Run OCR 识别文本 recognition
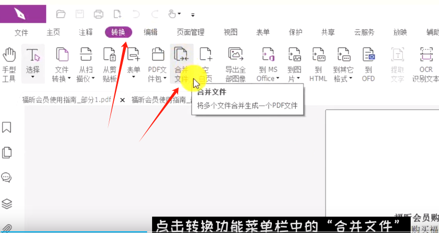This screenshot has height=233, width=439. [x=426, y=64]
